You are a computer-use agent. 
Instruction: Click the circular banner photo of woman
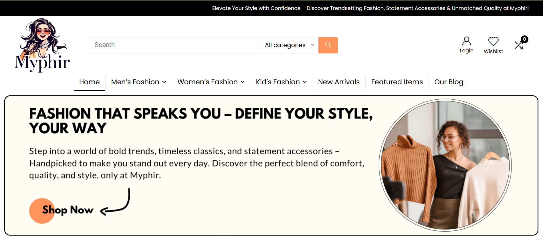pos(445,165)
